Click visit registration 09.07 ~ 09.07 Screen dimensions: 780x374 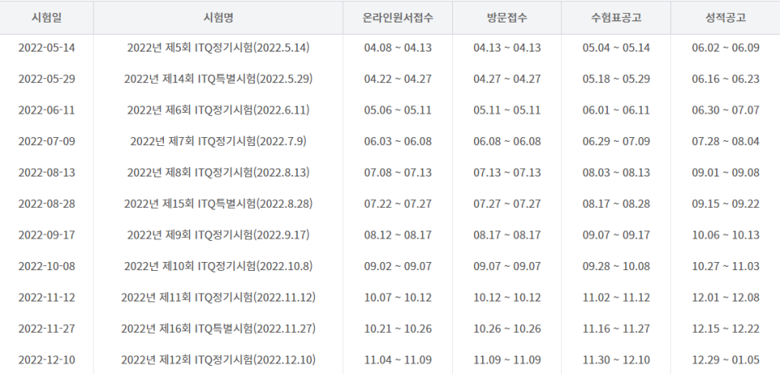click(507, 266)
